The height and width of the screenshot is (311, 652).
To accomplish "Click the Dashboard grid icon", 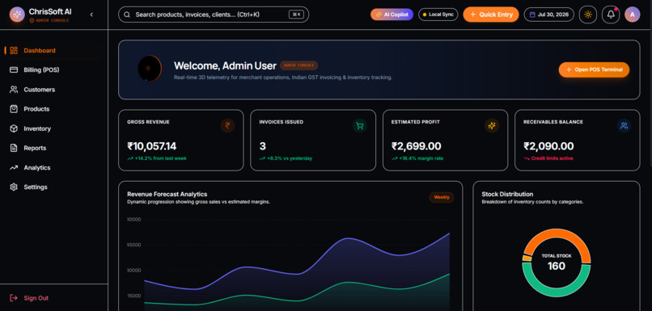I will pos(14,51).
